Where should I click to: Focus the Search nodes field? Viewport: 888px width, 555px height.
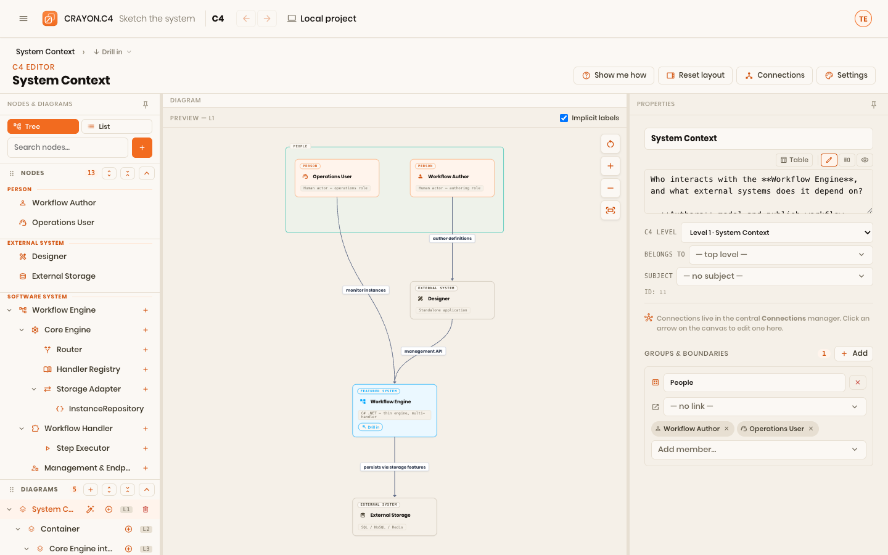(x=68, y=147)
